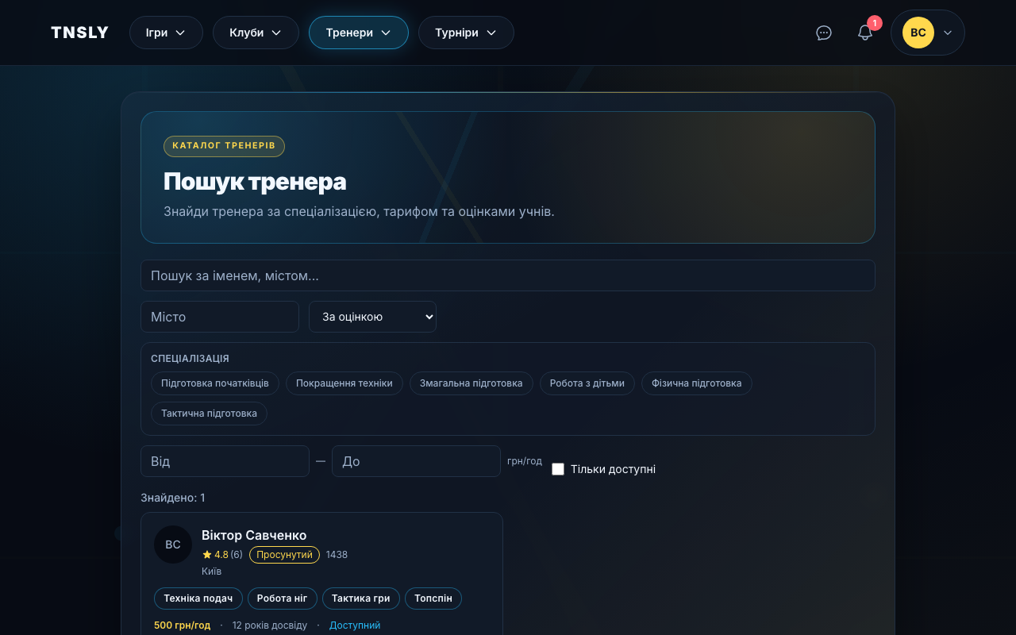Viewport: 1016px width, 635px height.
Task: Click the trainer's BC avatar thumbnail
Action: click(x=172, y=545)
